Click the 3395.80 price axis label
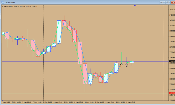 coord(172,31)
